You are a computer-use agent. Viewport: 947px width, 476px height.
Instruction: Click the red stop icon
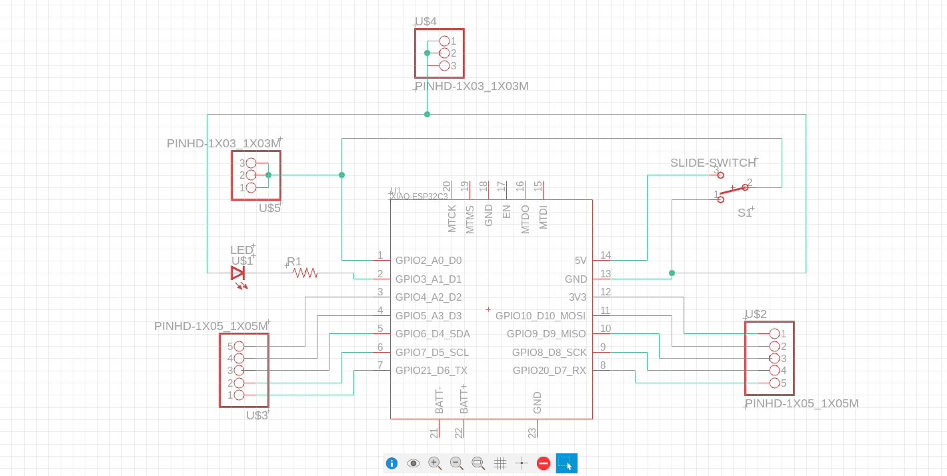[x=544, y=463]
